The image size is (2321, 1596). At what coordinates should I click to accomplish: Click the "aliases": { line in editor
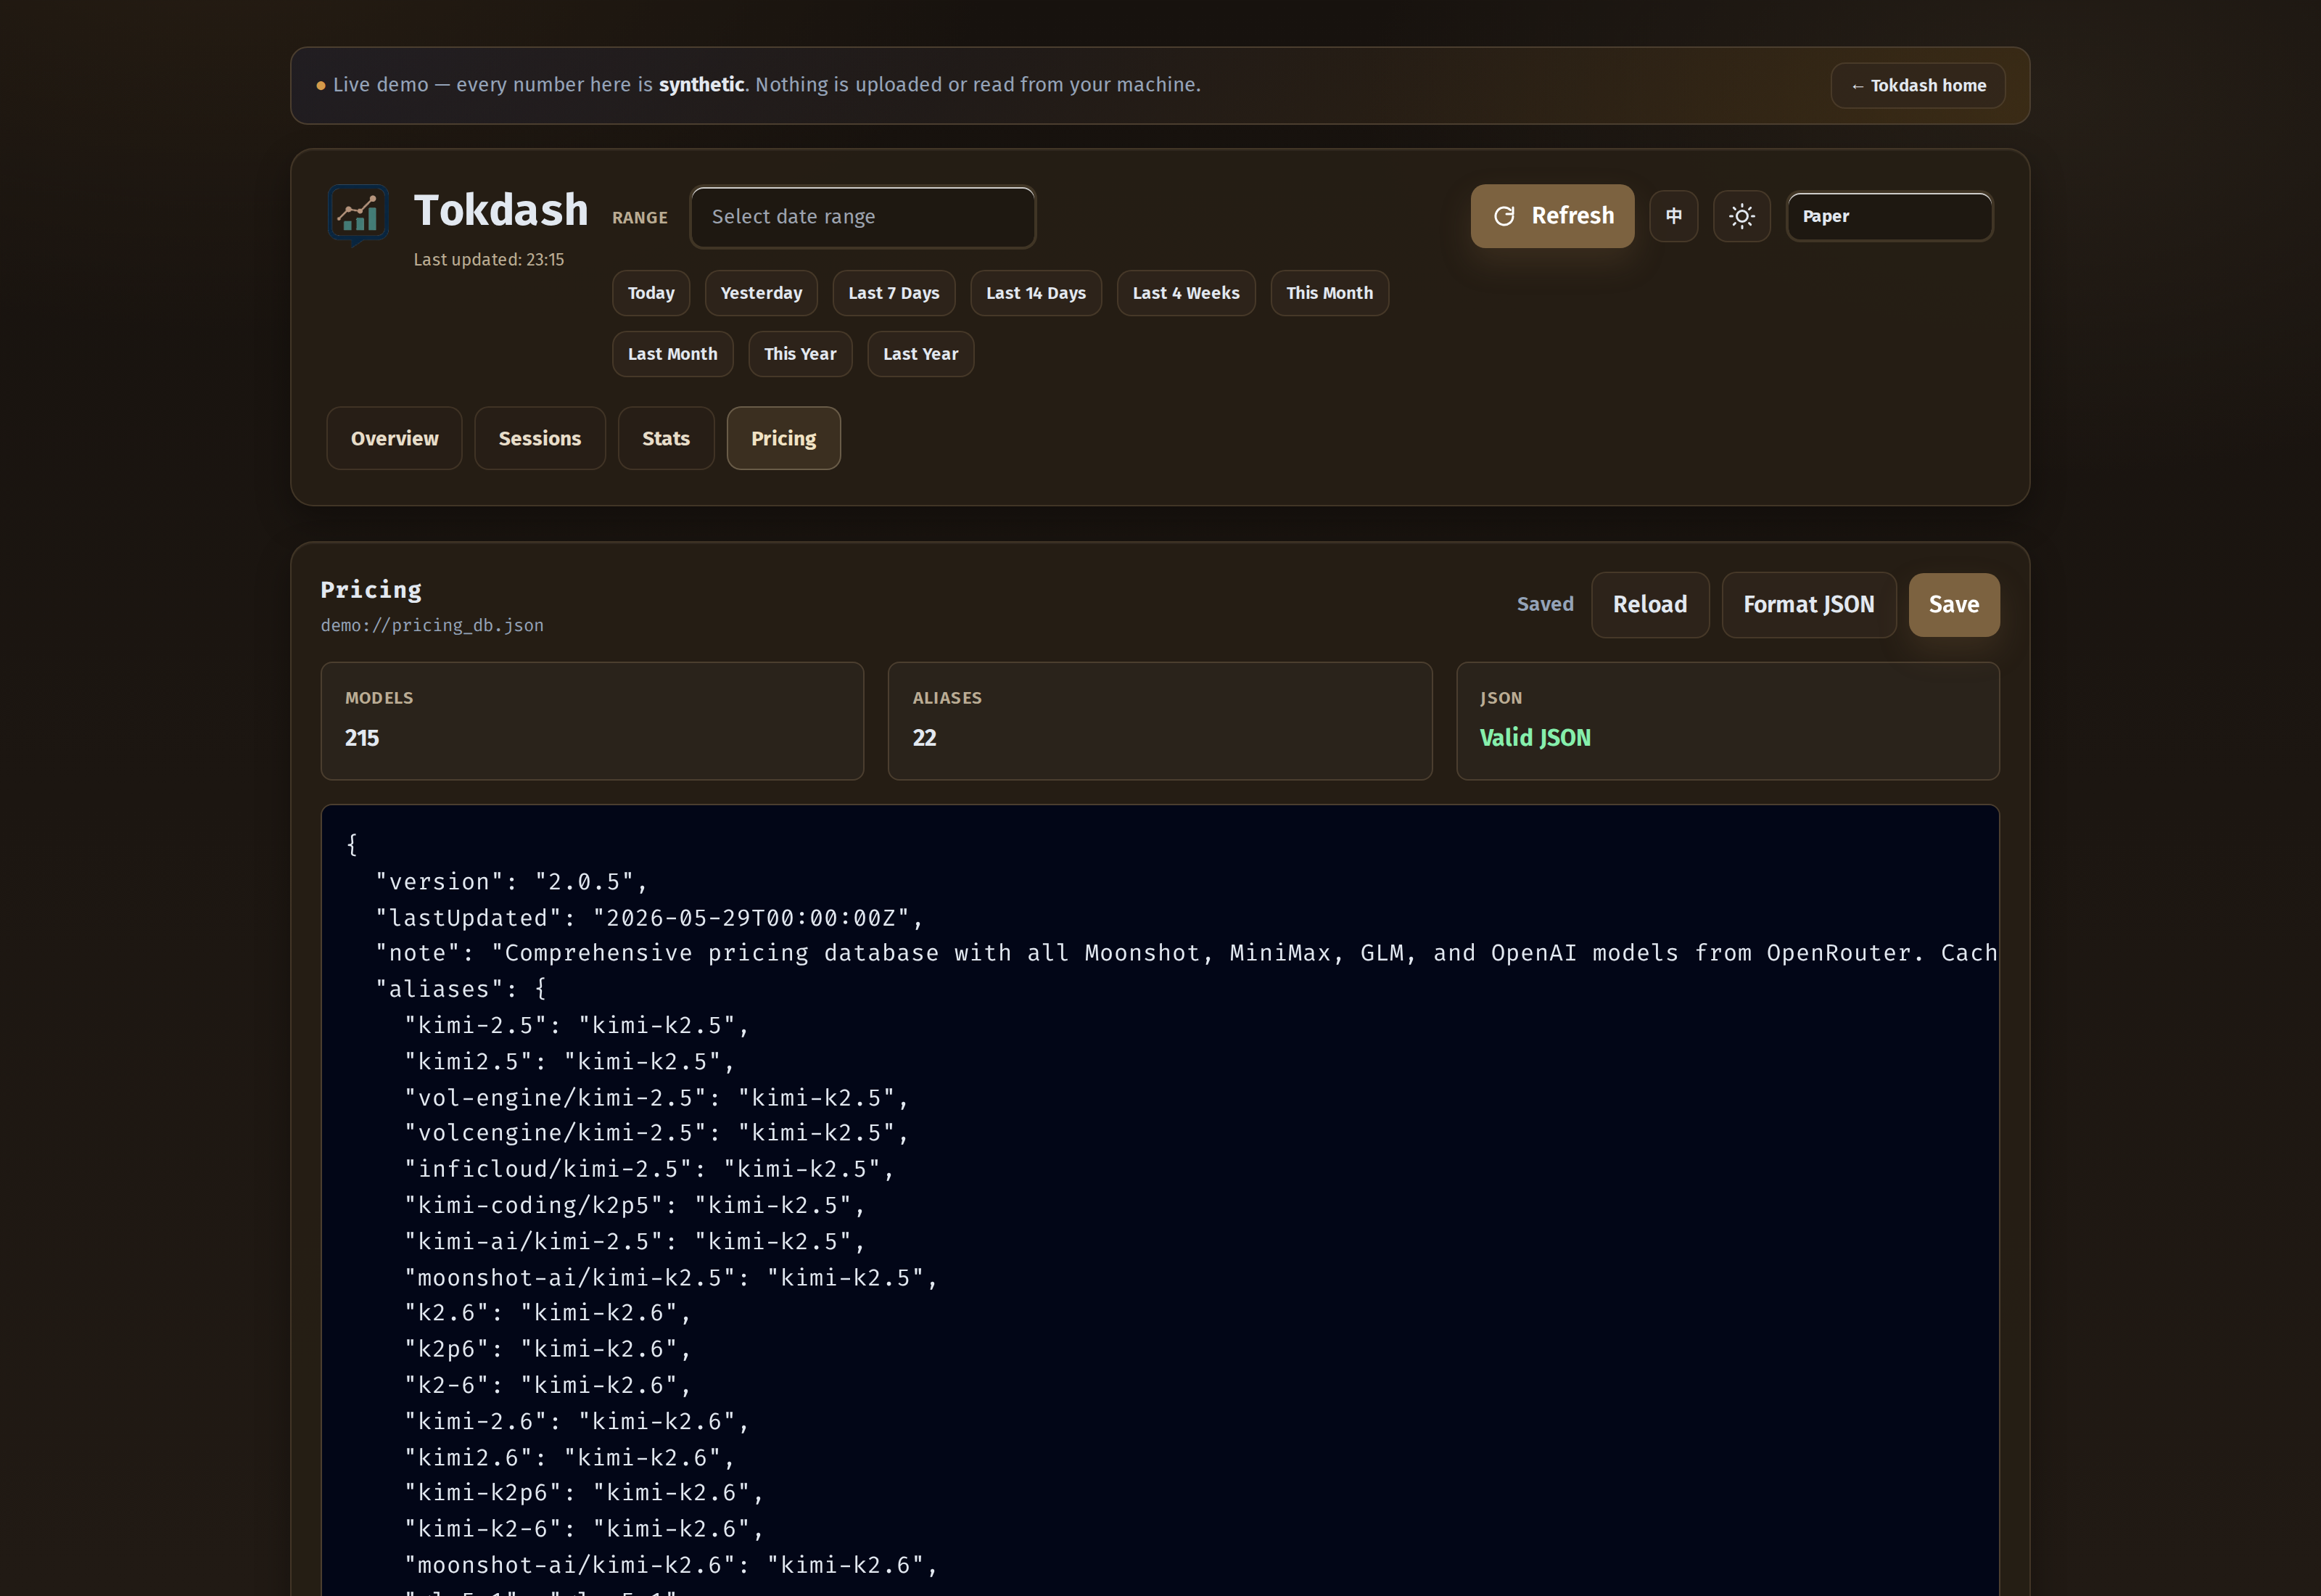point(461,989)
